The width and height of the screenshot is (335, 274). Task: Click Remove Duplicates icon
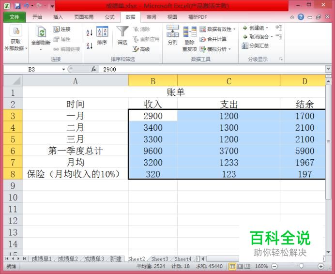190,31
